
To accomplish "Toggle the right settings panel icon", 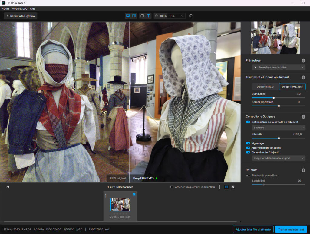I will pyautogui.click(x=134, y=16).
